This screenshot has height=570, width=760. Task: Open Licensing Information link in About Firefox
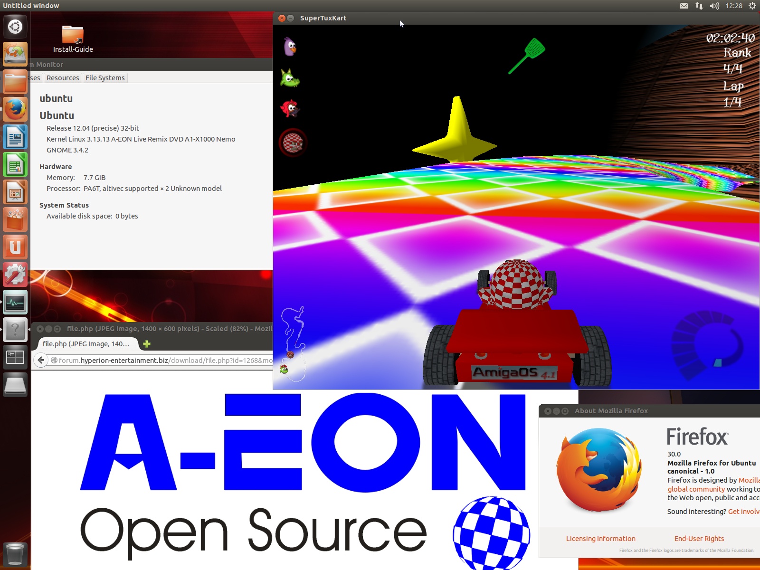(600, 539)
